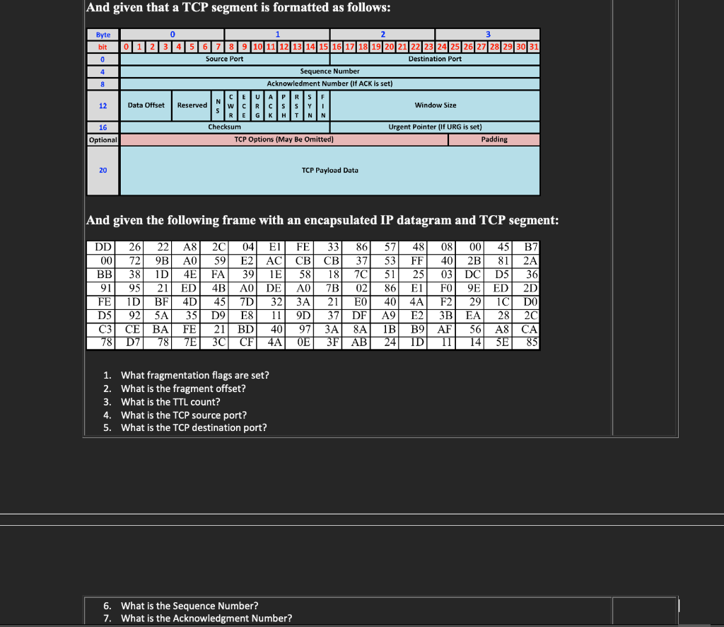724x627 pixels.
Task: Click the CWR flag cell in the diagram
Action: point(230,105)
